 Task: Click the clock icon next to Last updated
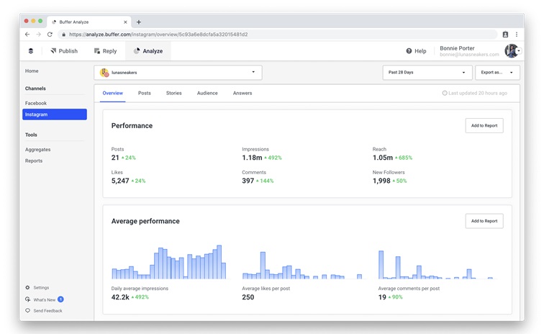445,93
